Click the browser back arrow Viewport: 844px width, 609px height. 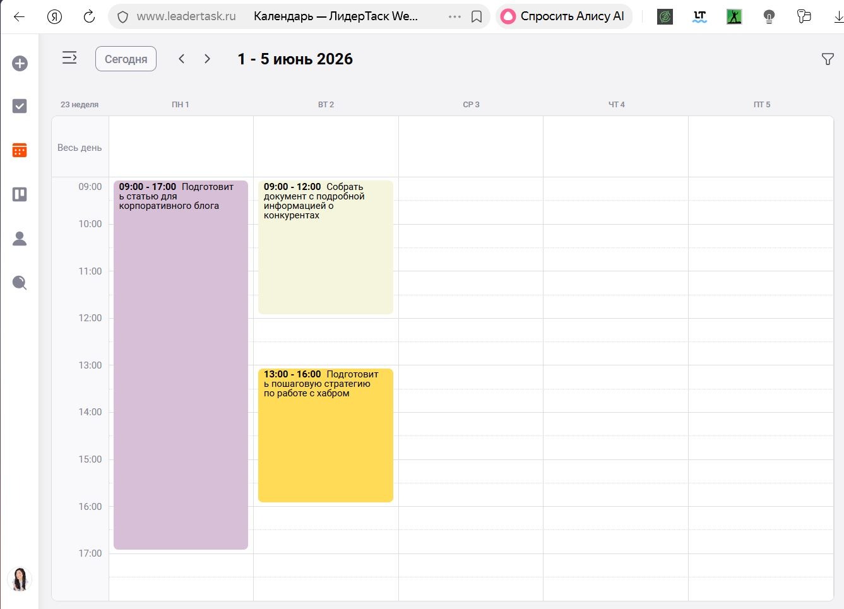point(19,17)
